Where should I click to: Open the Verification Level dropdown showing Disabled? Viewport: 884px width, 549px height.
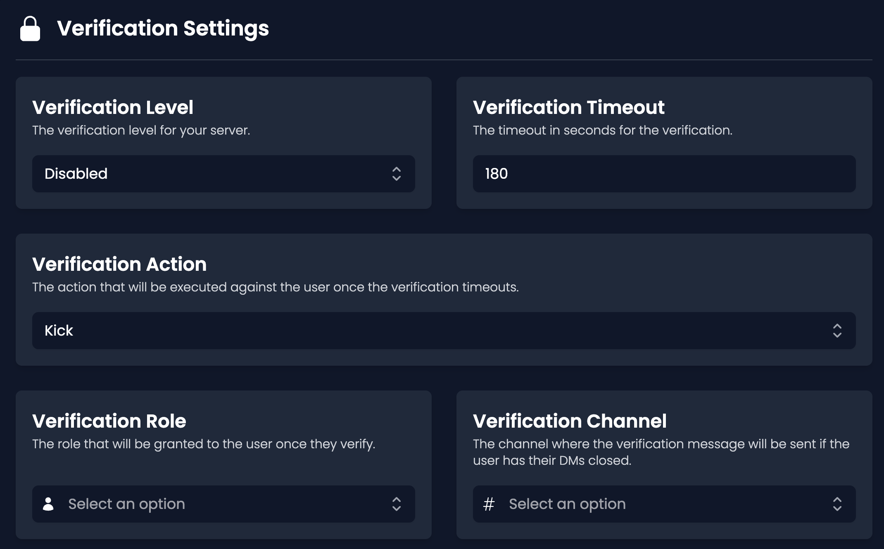pos(223,174)
